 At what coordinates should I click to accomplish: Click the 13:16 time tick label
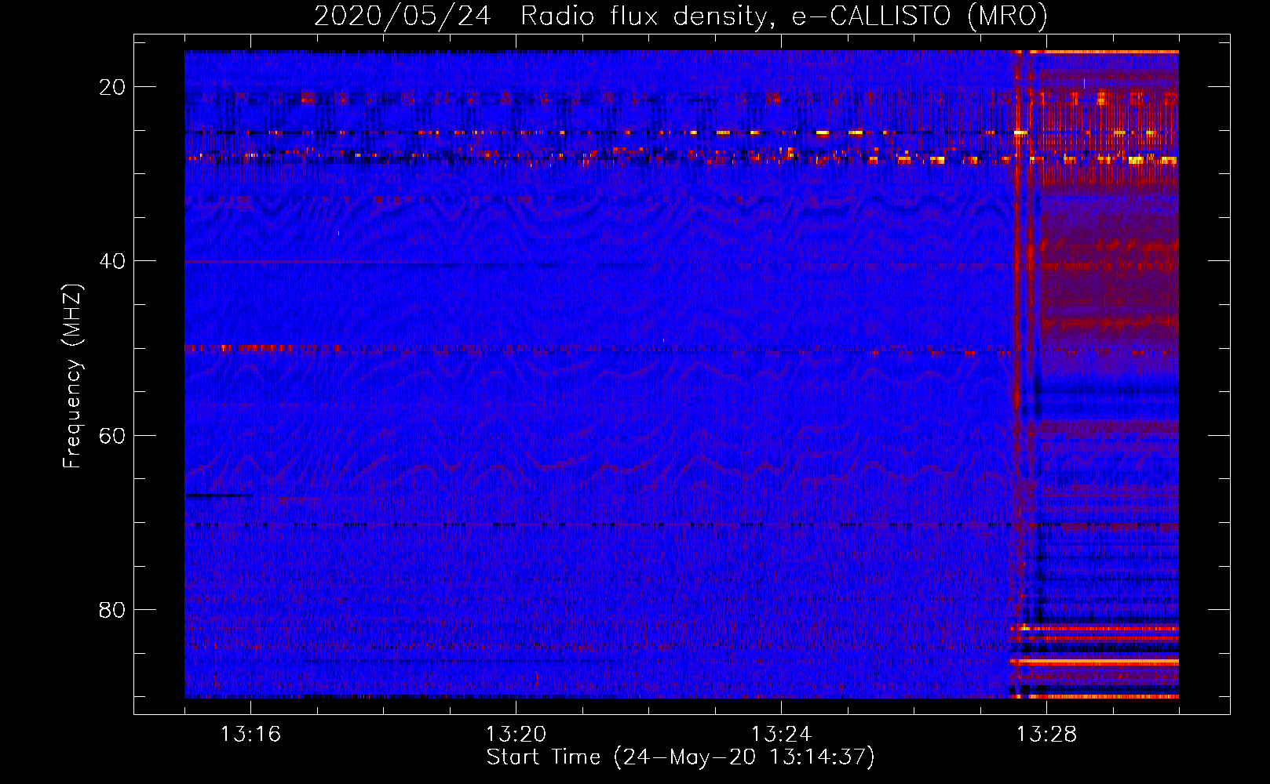click(x=250, y=734)
